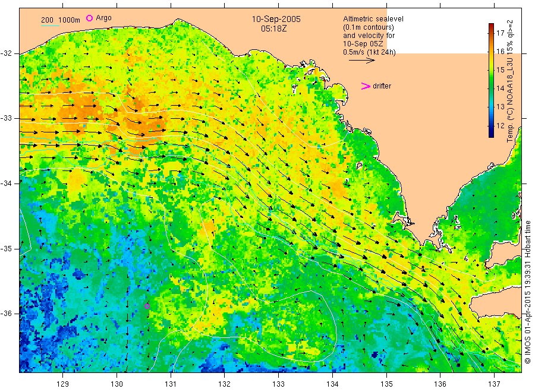Image resolution: width=535 pixels, height=392 pixels.
Task: Click the latitude axis label '-34'
Action: [6, 184]
